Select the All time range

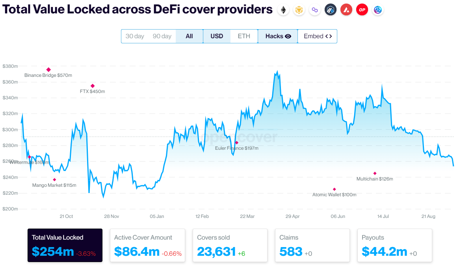click(x=190, y=36)
